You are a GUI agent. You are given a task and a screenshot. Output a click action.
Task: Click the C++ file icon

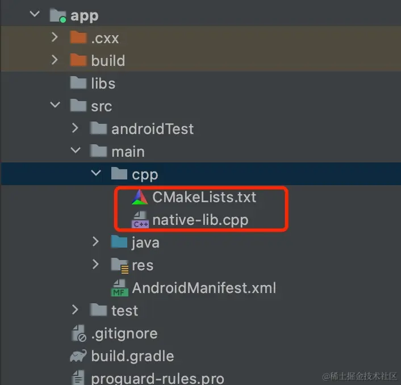tap(140, 220)
